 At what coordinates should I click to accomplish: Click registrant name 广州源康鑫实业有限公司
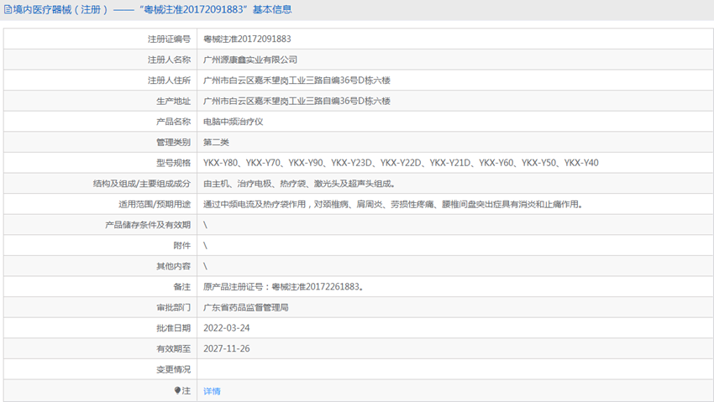(250, 60)
